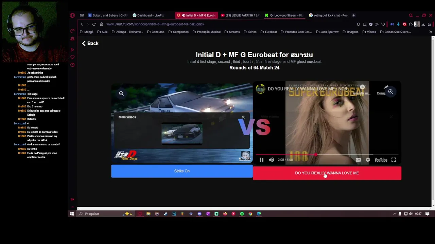Show hidden tray icons chevron
Screen dimensions: 435x244
(x=394, y=214)
